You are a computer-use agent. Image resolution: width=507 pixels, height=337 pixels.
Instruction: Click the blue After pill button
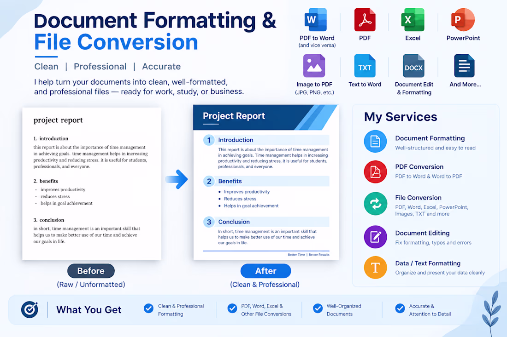(266, 271)
